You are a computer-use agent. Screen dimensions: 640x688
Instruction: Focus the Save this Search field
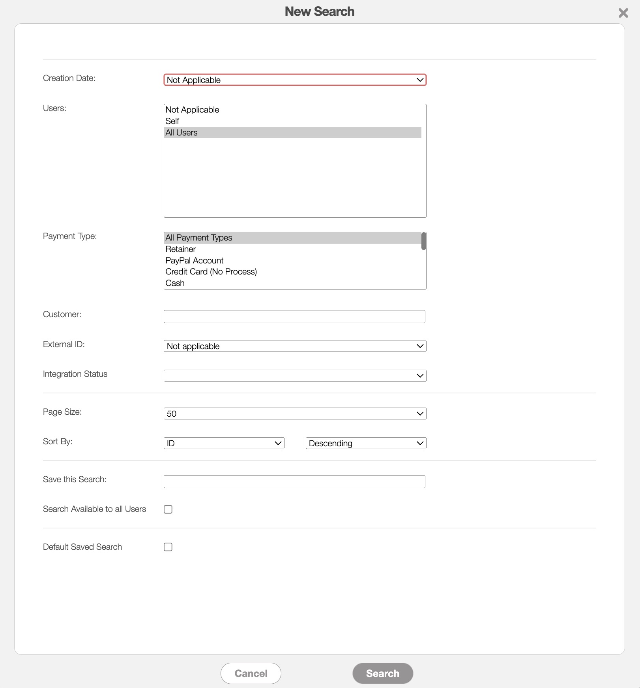pyautogui.click(x=294, y=481)
